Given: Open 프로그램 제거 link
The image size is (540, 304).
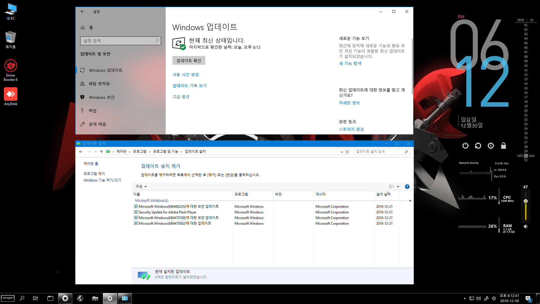Looking at the screenshot, I should (94, 174).
